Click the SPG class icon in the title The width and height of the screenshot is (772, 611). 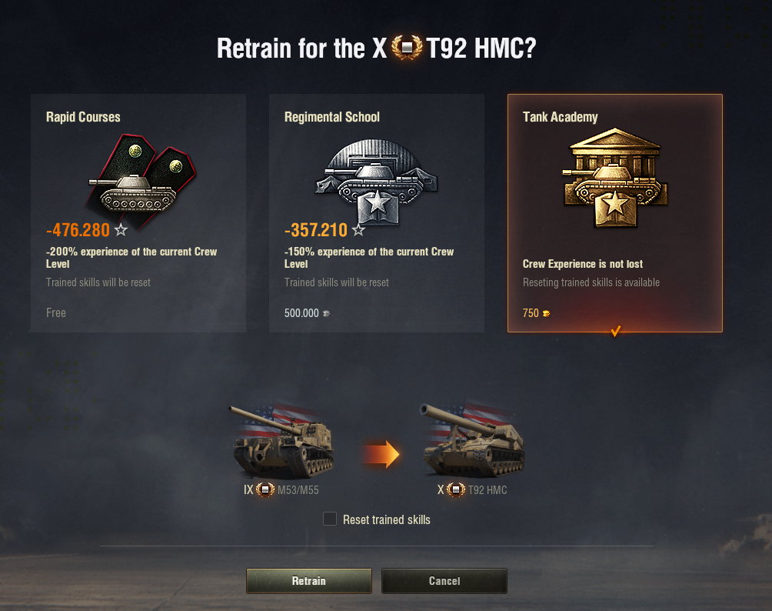(407, 48)
